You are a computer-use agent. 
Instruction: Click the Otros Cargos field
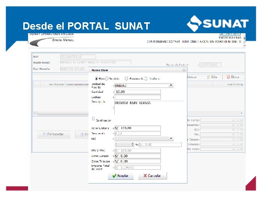tap(138, 156)
